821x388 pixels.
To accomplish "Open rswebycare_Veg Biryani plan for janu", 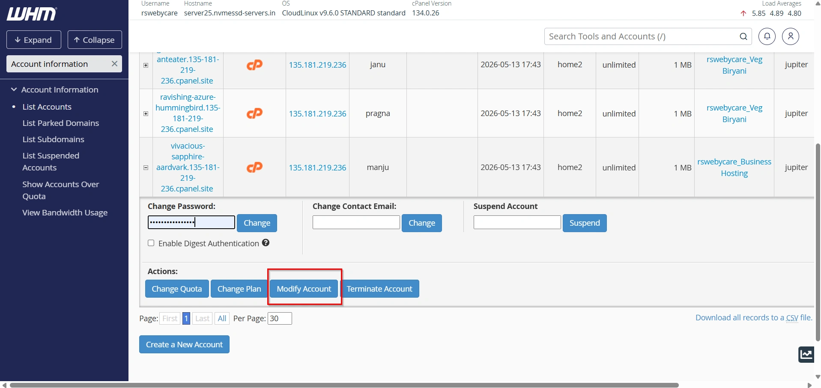I will pos(734,65).
